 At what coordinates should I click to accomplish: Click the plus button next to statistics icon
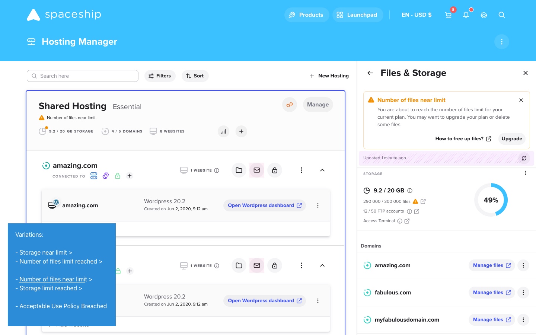click(x=241, y=131)
